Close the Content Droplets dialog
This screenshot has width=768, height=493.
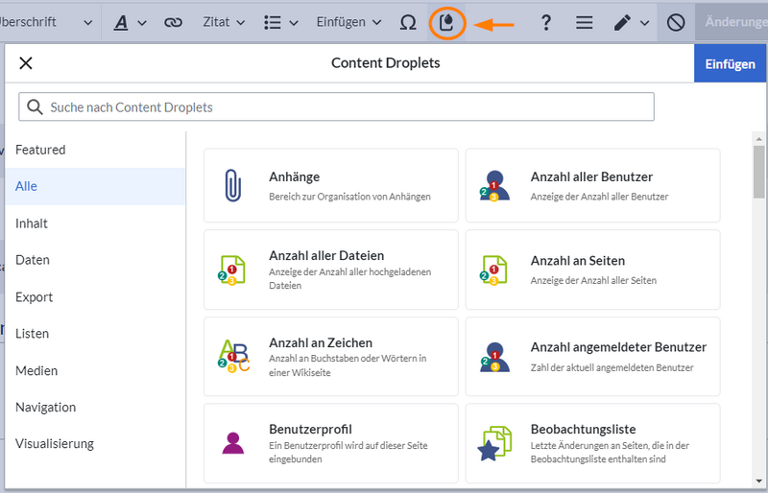pos(26,63)
